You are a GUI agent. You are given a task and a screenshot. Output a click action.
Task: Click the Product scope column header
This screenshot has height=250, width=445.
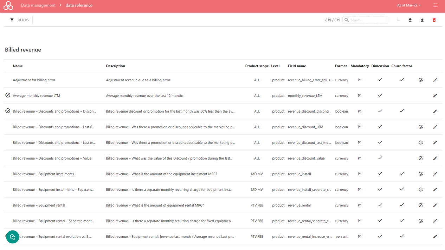point(257,66)
